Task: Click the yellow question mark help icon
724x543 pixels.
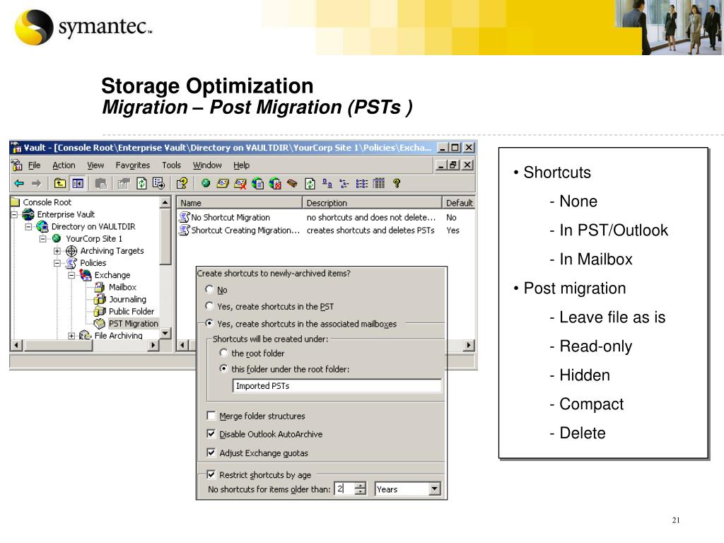Action: [396, 183]
